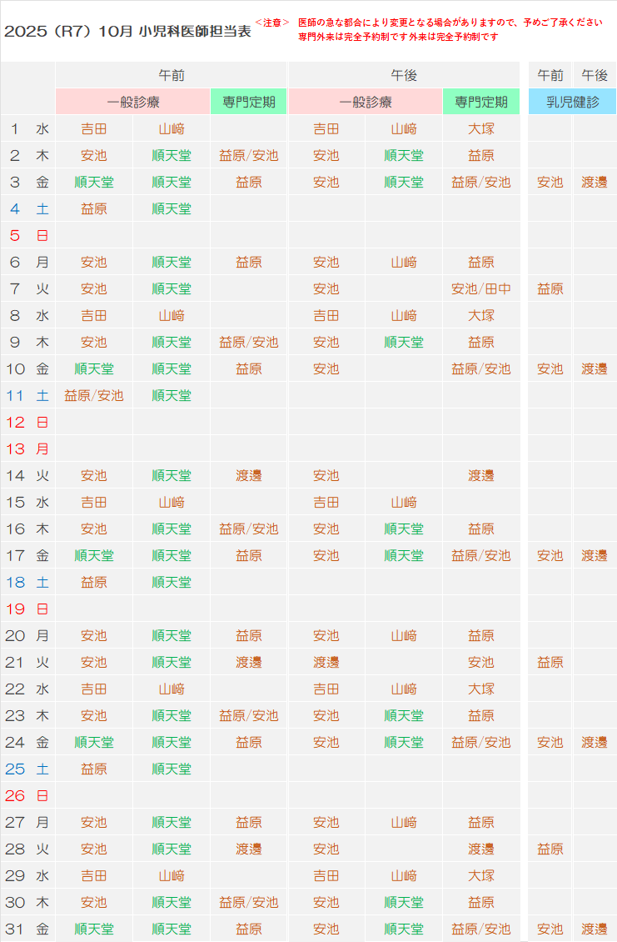
Task: Click 渡邊 in afternoon 一般診療 on the 21st
Action: [326, 663]
